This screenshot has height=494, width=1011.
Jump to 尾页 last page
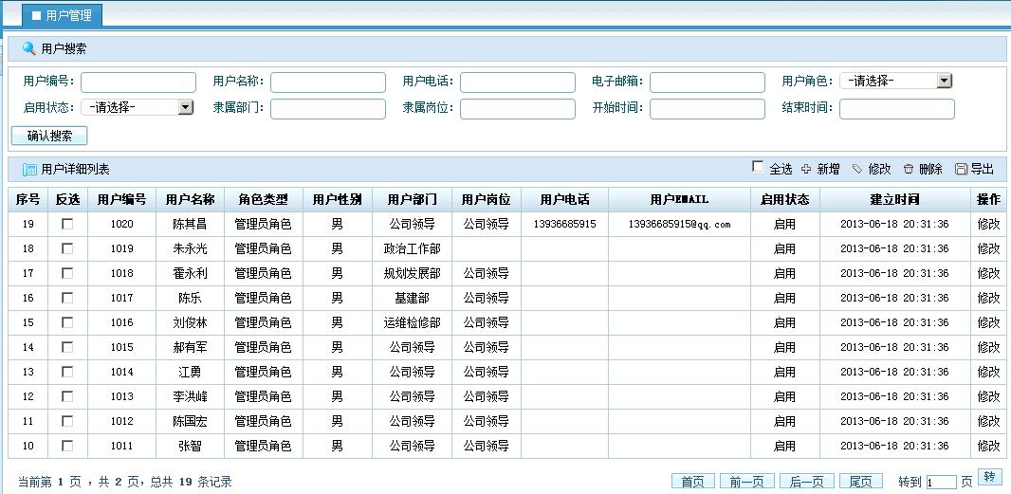click(861, 481)
